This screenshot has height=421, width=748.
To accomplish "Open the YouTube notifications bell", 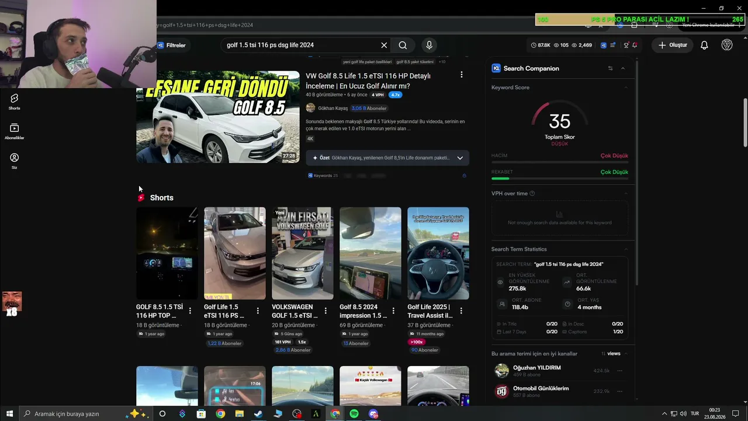I will tap(704, 45).
